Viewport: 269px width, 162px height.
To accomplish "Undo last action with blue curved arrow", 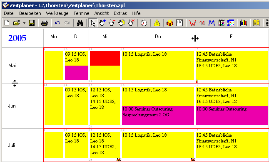I will (x=57, y=23).
